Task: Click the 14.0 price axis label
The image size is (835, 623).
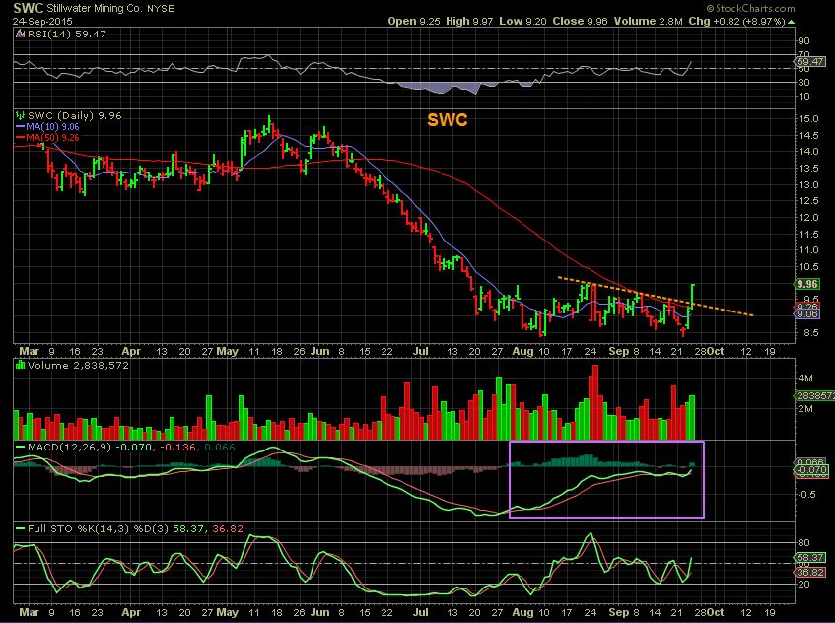Action: point(809,152)
